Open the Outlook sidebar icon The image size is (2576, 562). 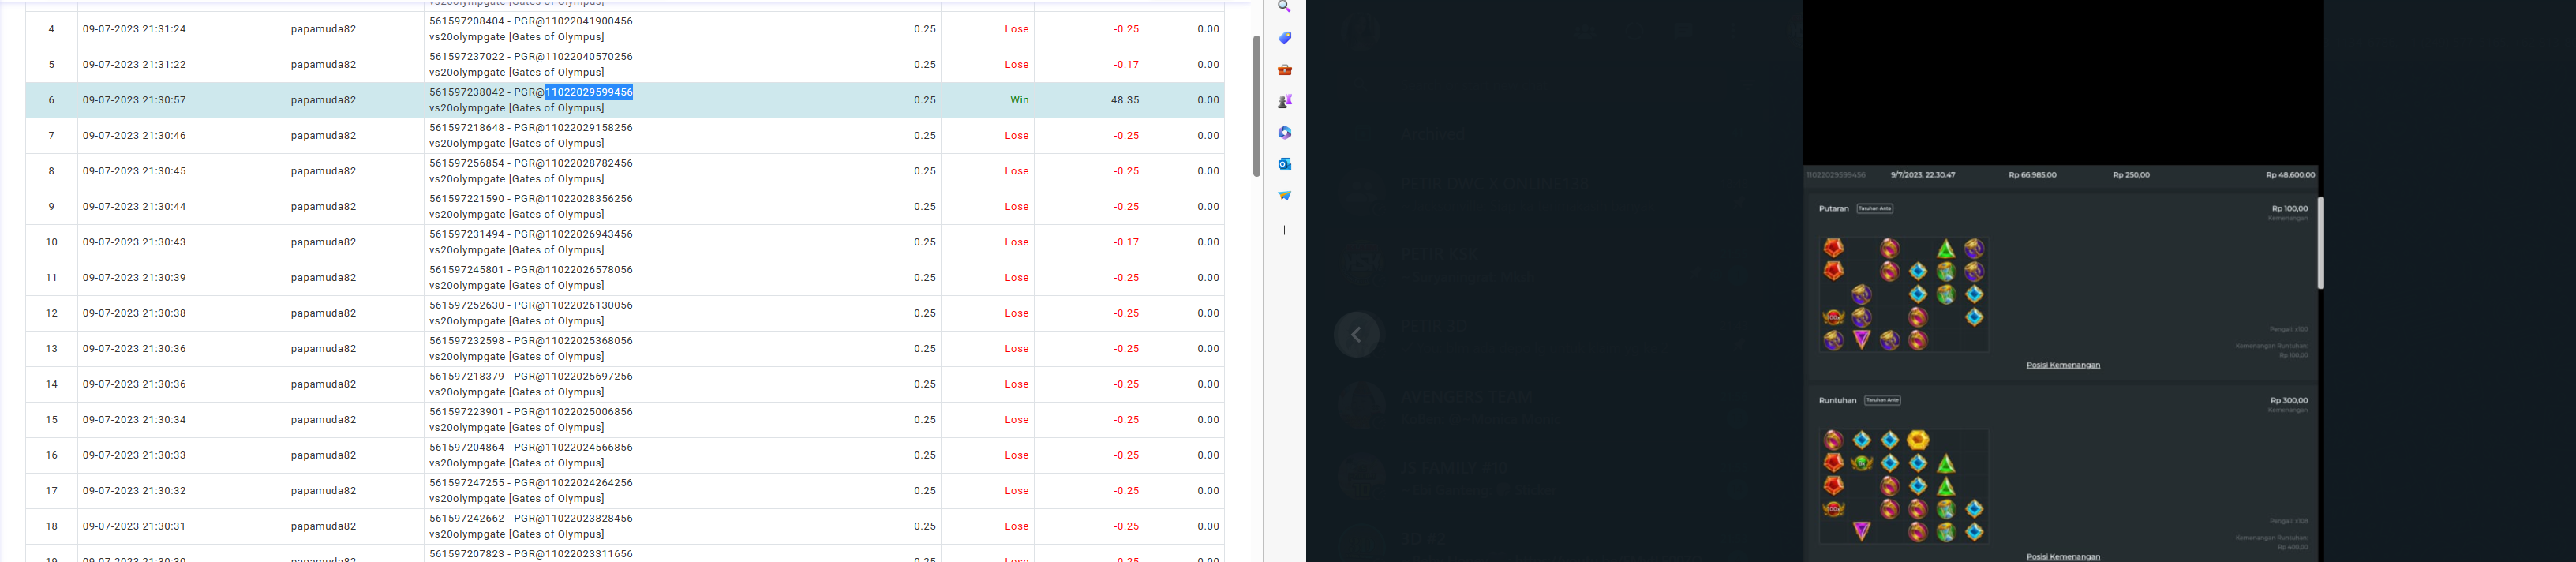pos(1284,164)
